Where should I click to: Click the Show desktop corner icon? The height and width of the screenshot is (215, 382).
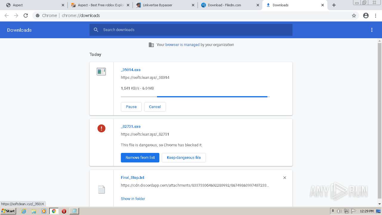pos(379,211)
